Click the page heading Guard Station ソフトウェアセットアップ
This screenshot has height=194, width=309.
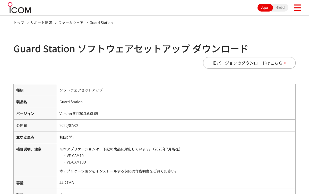coord(131,49)
